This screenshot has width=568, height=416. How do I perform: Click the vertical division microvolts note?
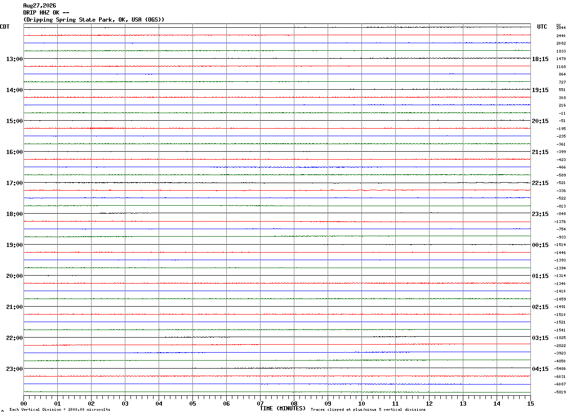(x=60, y=410)
